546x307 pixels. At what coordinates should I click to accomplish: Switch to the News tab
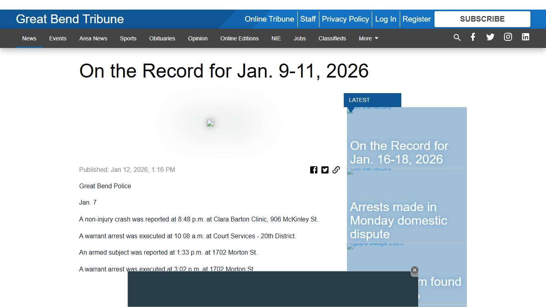tap(29, 38)
